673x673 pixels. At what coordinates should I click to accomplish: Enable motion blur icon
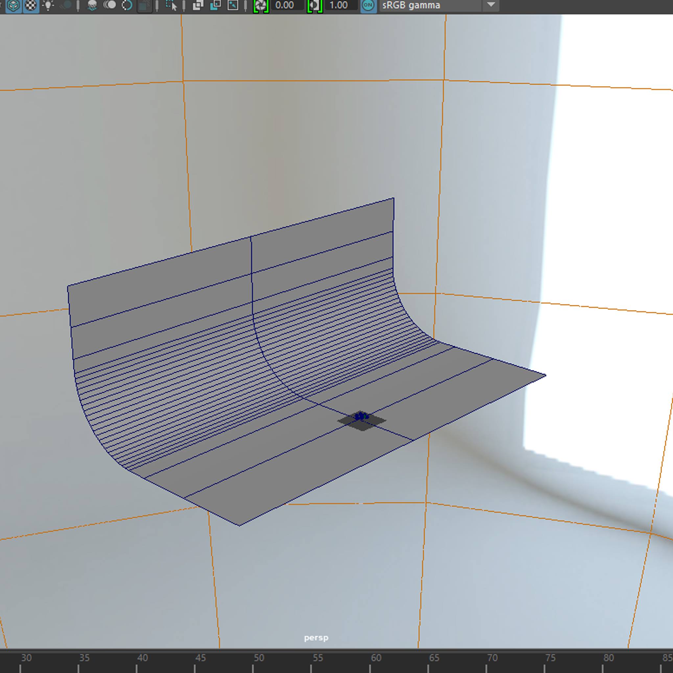point(110,5)
